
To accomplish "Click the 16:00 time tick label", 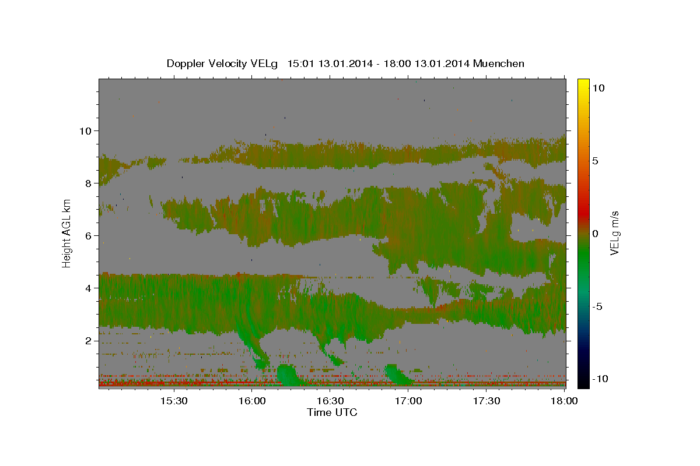I will (252, 401).
